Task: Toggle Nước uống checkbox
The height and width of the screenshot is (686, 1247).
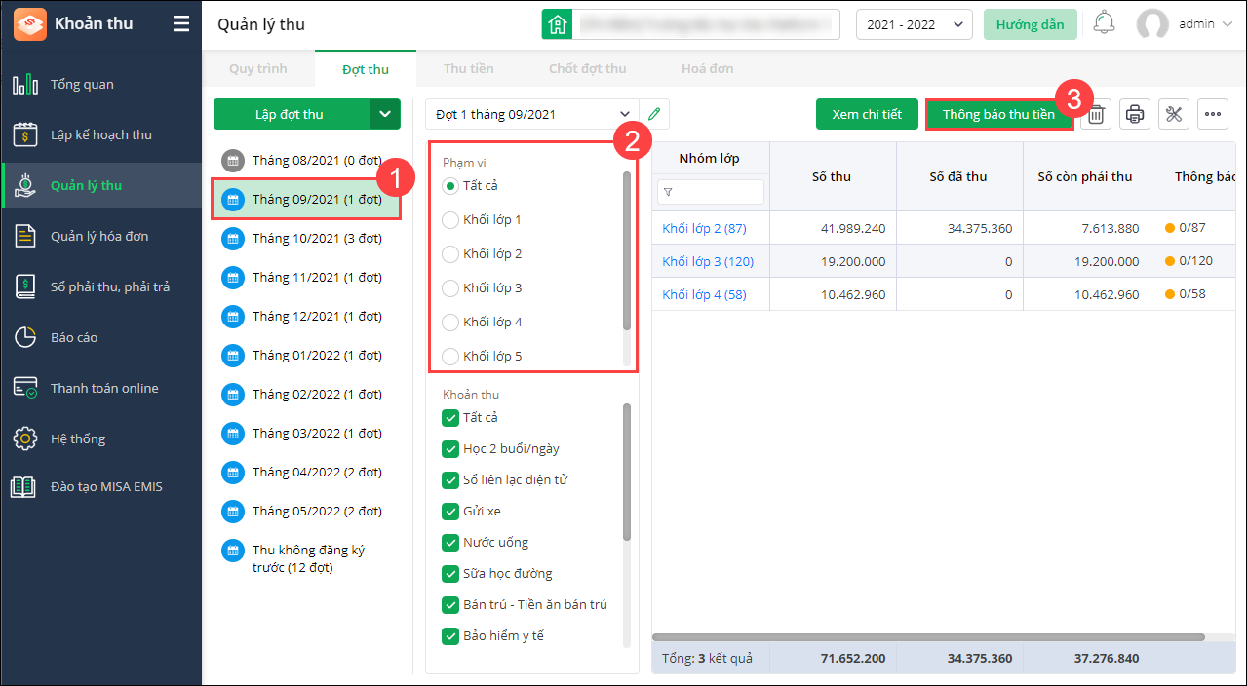Action: point(450,542)
